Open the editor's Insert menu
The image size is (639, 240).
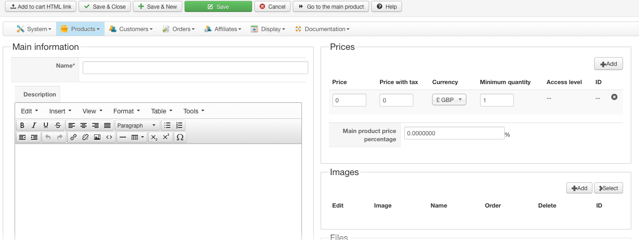pyautogui.click(x=60, y=111)
